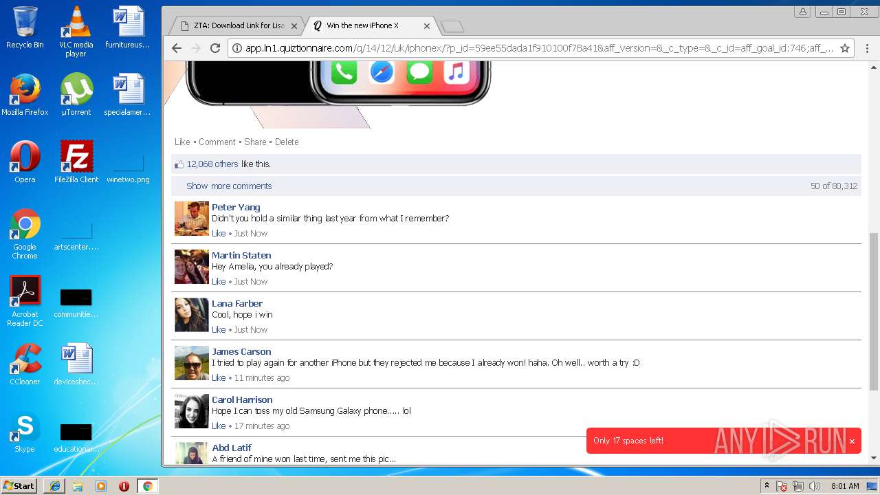Go back in Chrome history
Screen dimensions: 880x495
tap(177, 48)
